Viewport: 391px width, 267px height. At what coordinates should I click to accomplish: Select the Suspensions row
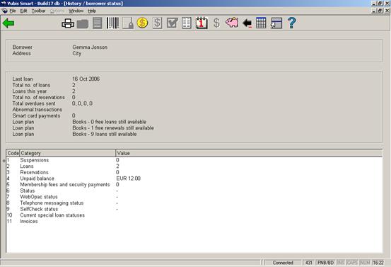[x=194, y=160]
